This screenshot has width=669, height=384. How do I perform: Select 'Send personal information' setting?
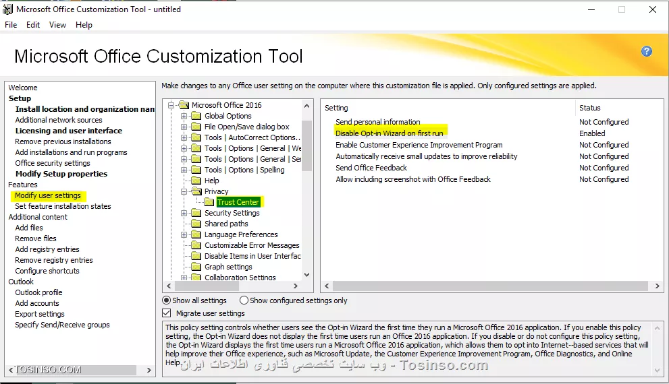click(x=377, y=122)
